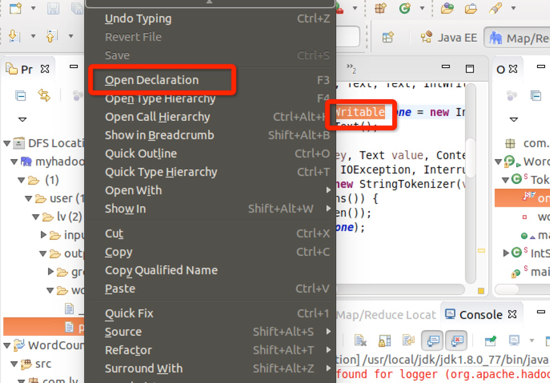
Task: Open dropdown beside previous annotation icon
Action: tap(71, 36)
